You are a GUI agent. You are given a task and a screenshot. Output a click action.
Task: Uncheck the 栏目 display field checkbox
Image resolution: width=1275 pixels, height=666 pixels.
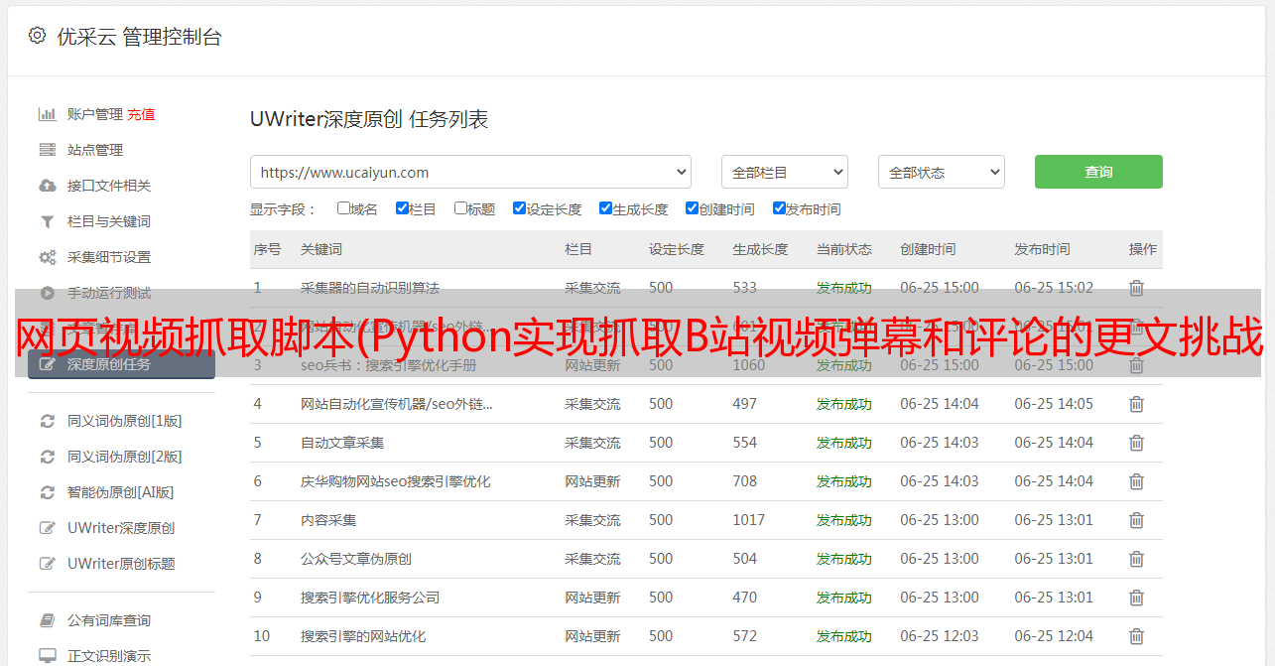click(402, 208)
